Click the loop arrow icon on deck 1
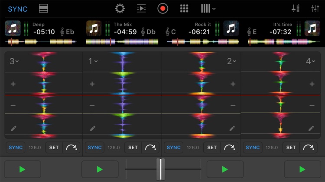Screen dimensions: 325x182 [150, 147]
